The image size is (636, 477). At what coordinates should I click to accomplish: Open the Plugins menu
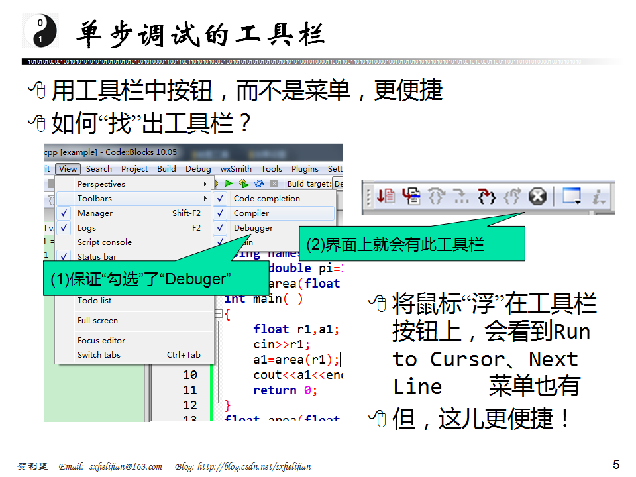305,168
